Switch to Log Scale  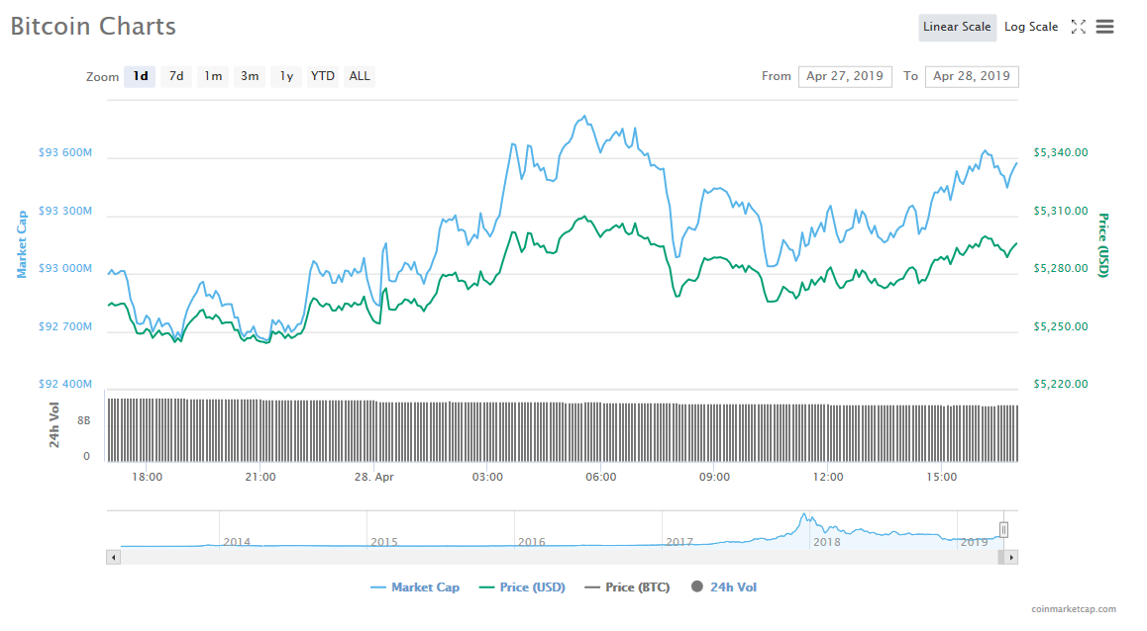[1031, 27]
